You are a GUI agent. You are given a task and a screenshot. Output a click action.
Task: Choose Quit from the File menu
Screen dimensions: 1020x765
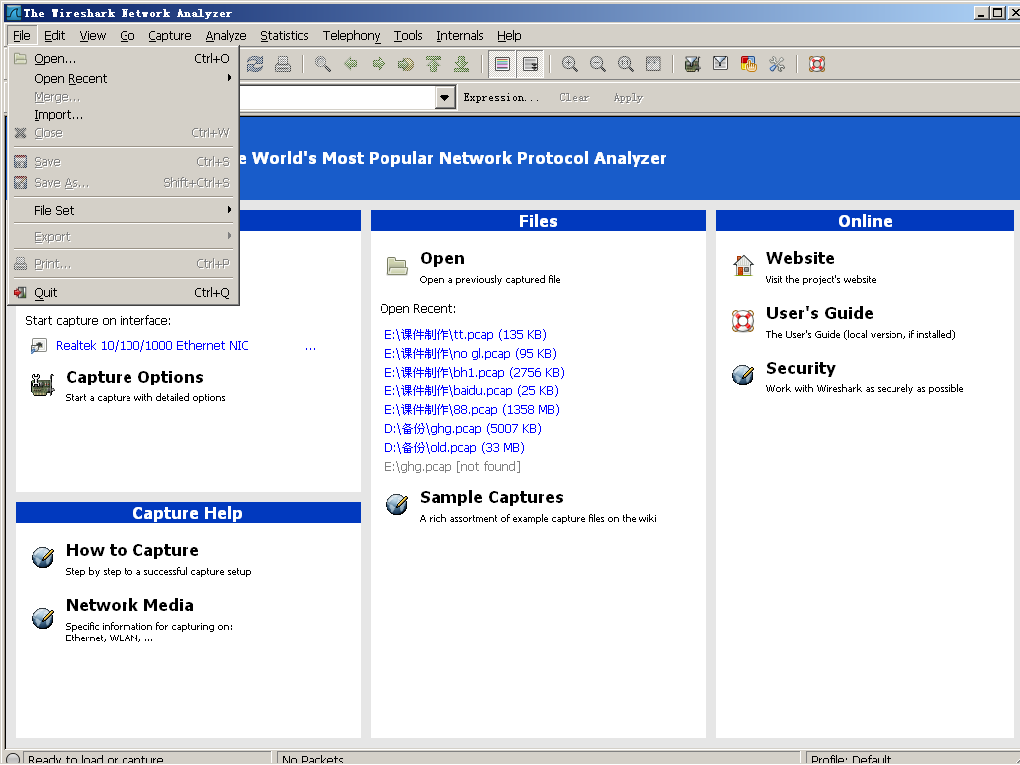pos(124,293)
